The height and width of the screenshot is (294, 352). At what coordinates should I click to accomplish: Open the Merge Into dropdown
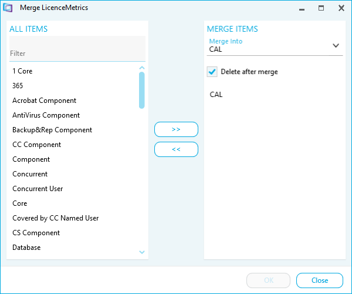point(275,46)
